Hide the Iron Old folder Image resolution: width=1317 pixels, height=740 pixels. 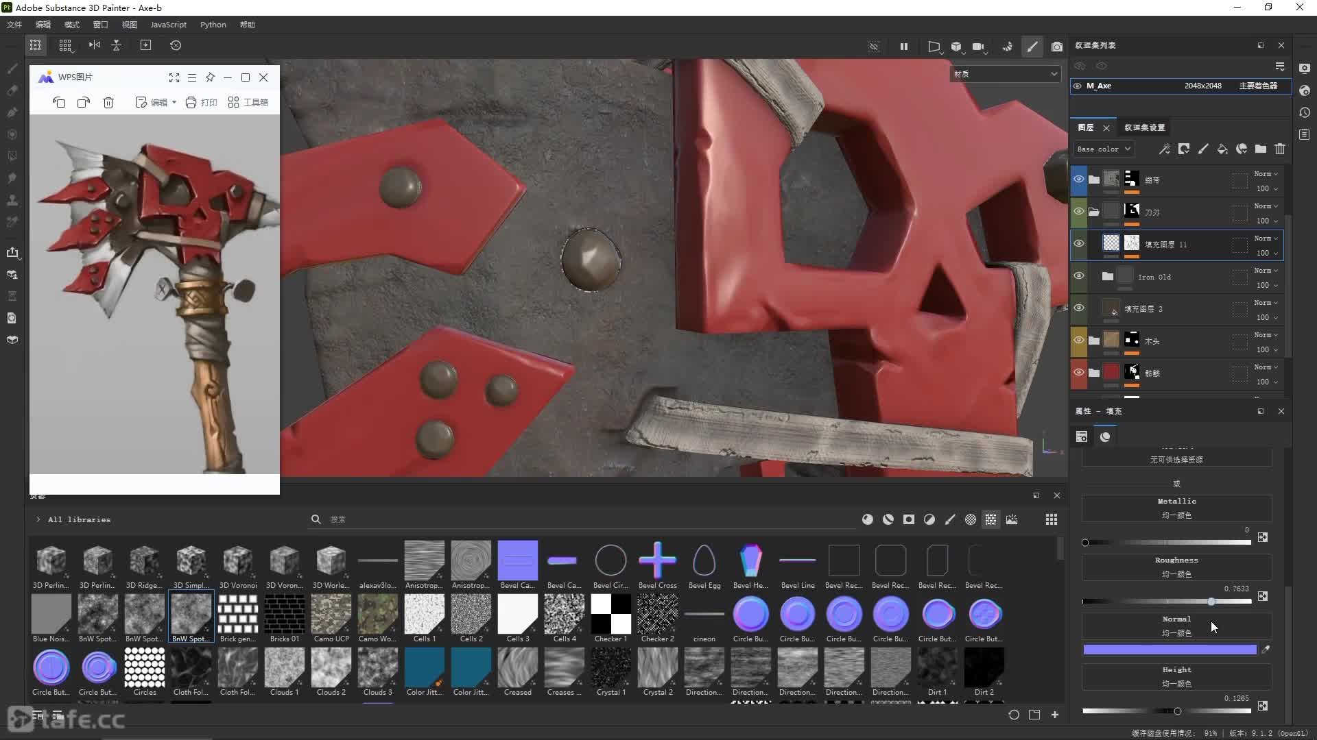(x=1079, y=276)
